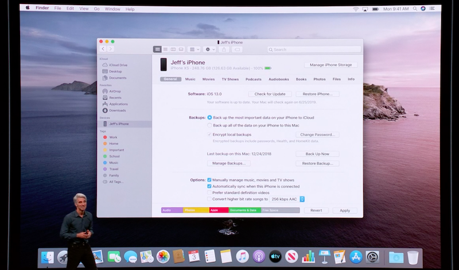The height and width of the screenshot is (270, 459).
Task: Open the Photos tab
Action: pyautogui.click(x=320, y=79)
